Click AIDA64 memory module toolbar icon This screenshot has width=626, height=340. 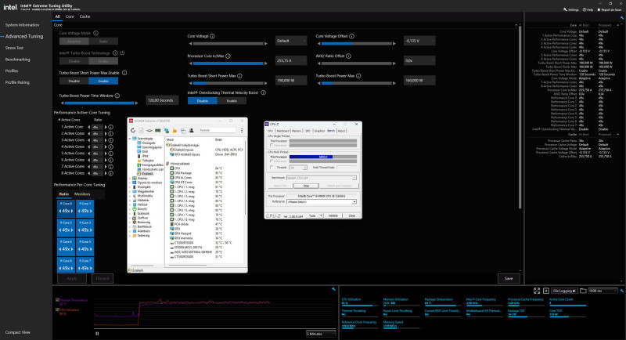158,130
